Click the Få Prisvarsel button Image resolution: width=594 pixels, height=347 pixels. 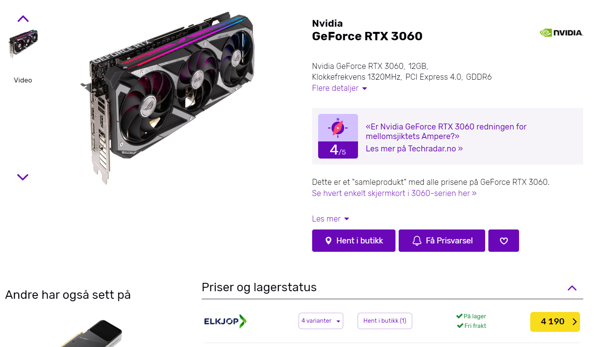point(442,241)
